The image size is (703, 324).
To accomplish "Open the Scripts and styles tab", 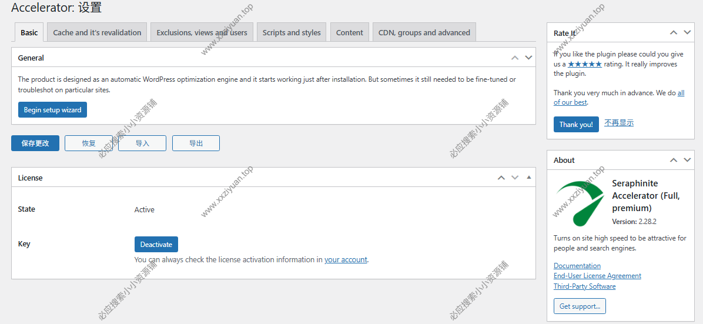I will [x=292, y=33].
